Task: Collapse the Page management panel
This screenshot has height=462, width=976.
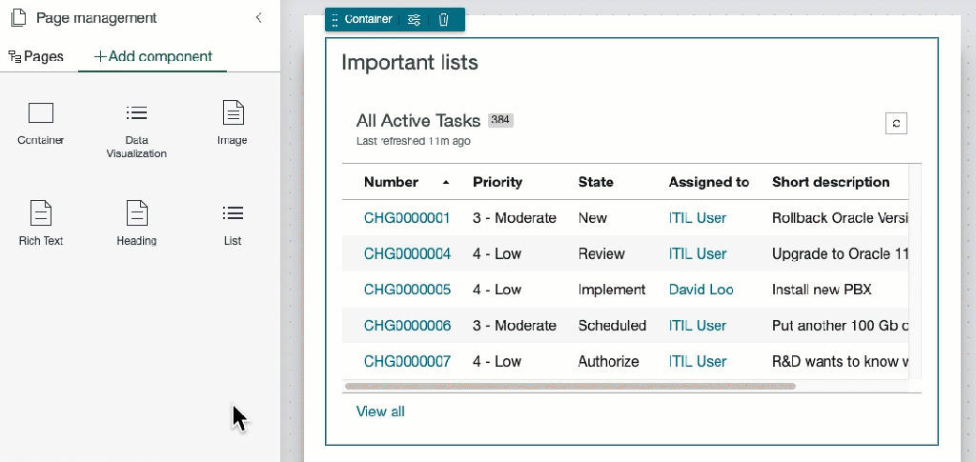Action: [258, 18]
